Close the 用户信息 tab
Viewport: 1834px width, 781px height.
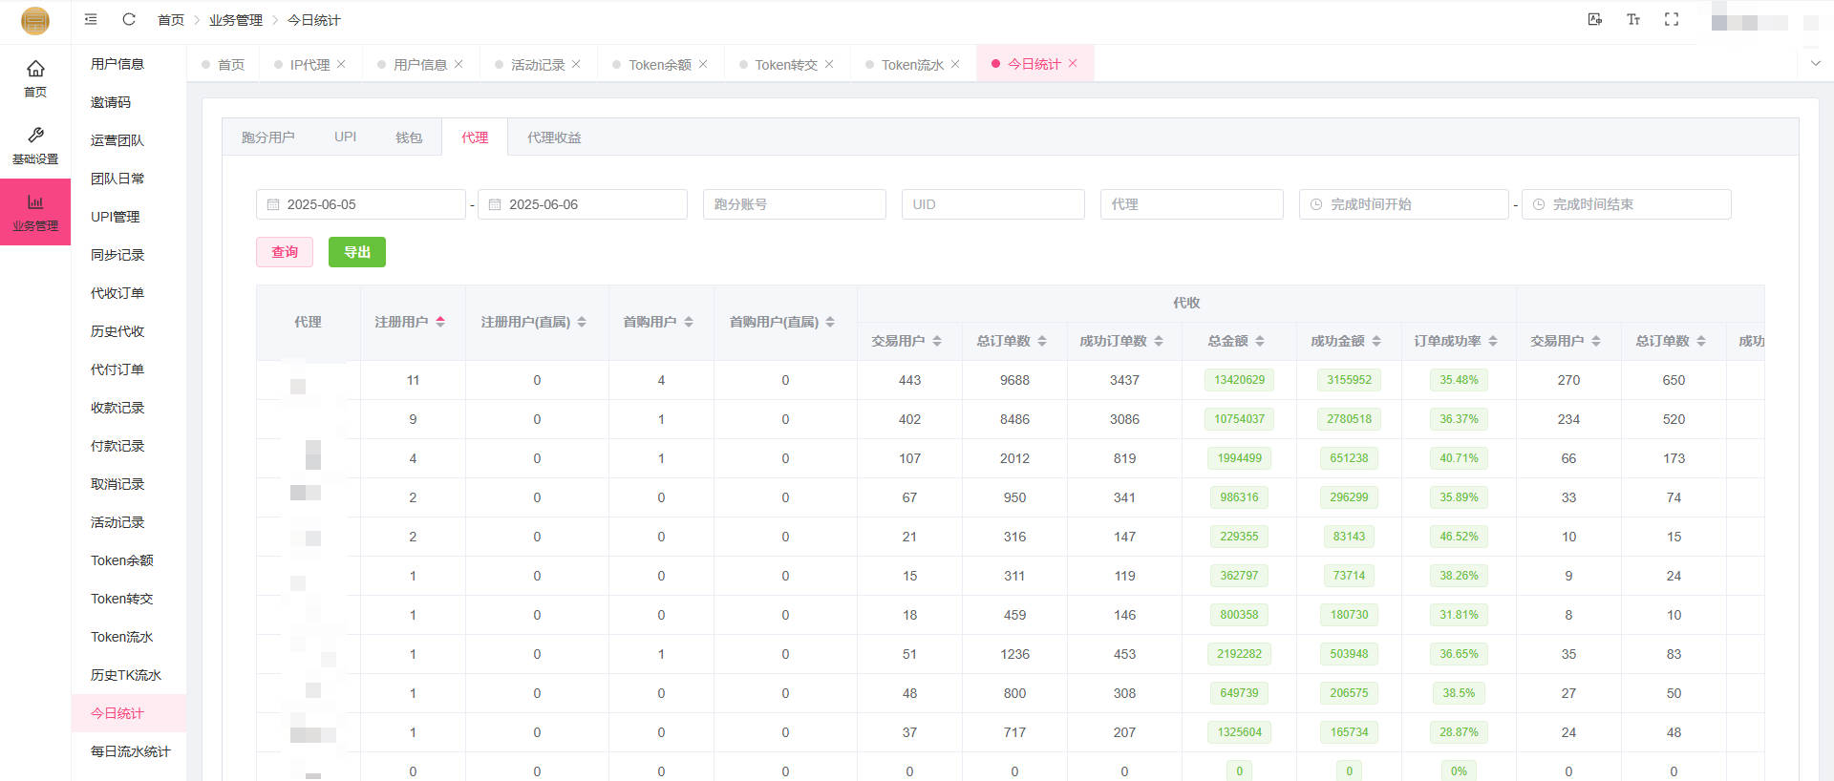point(458,64)
